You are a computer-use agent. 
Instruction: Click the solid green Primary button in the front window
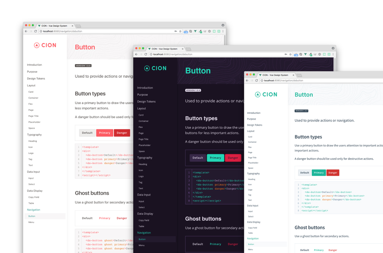[319, 173]
